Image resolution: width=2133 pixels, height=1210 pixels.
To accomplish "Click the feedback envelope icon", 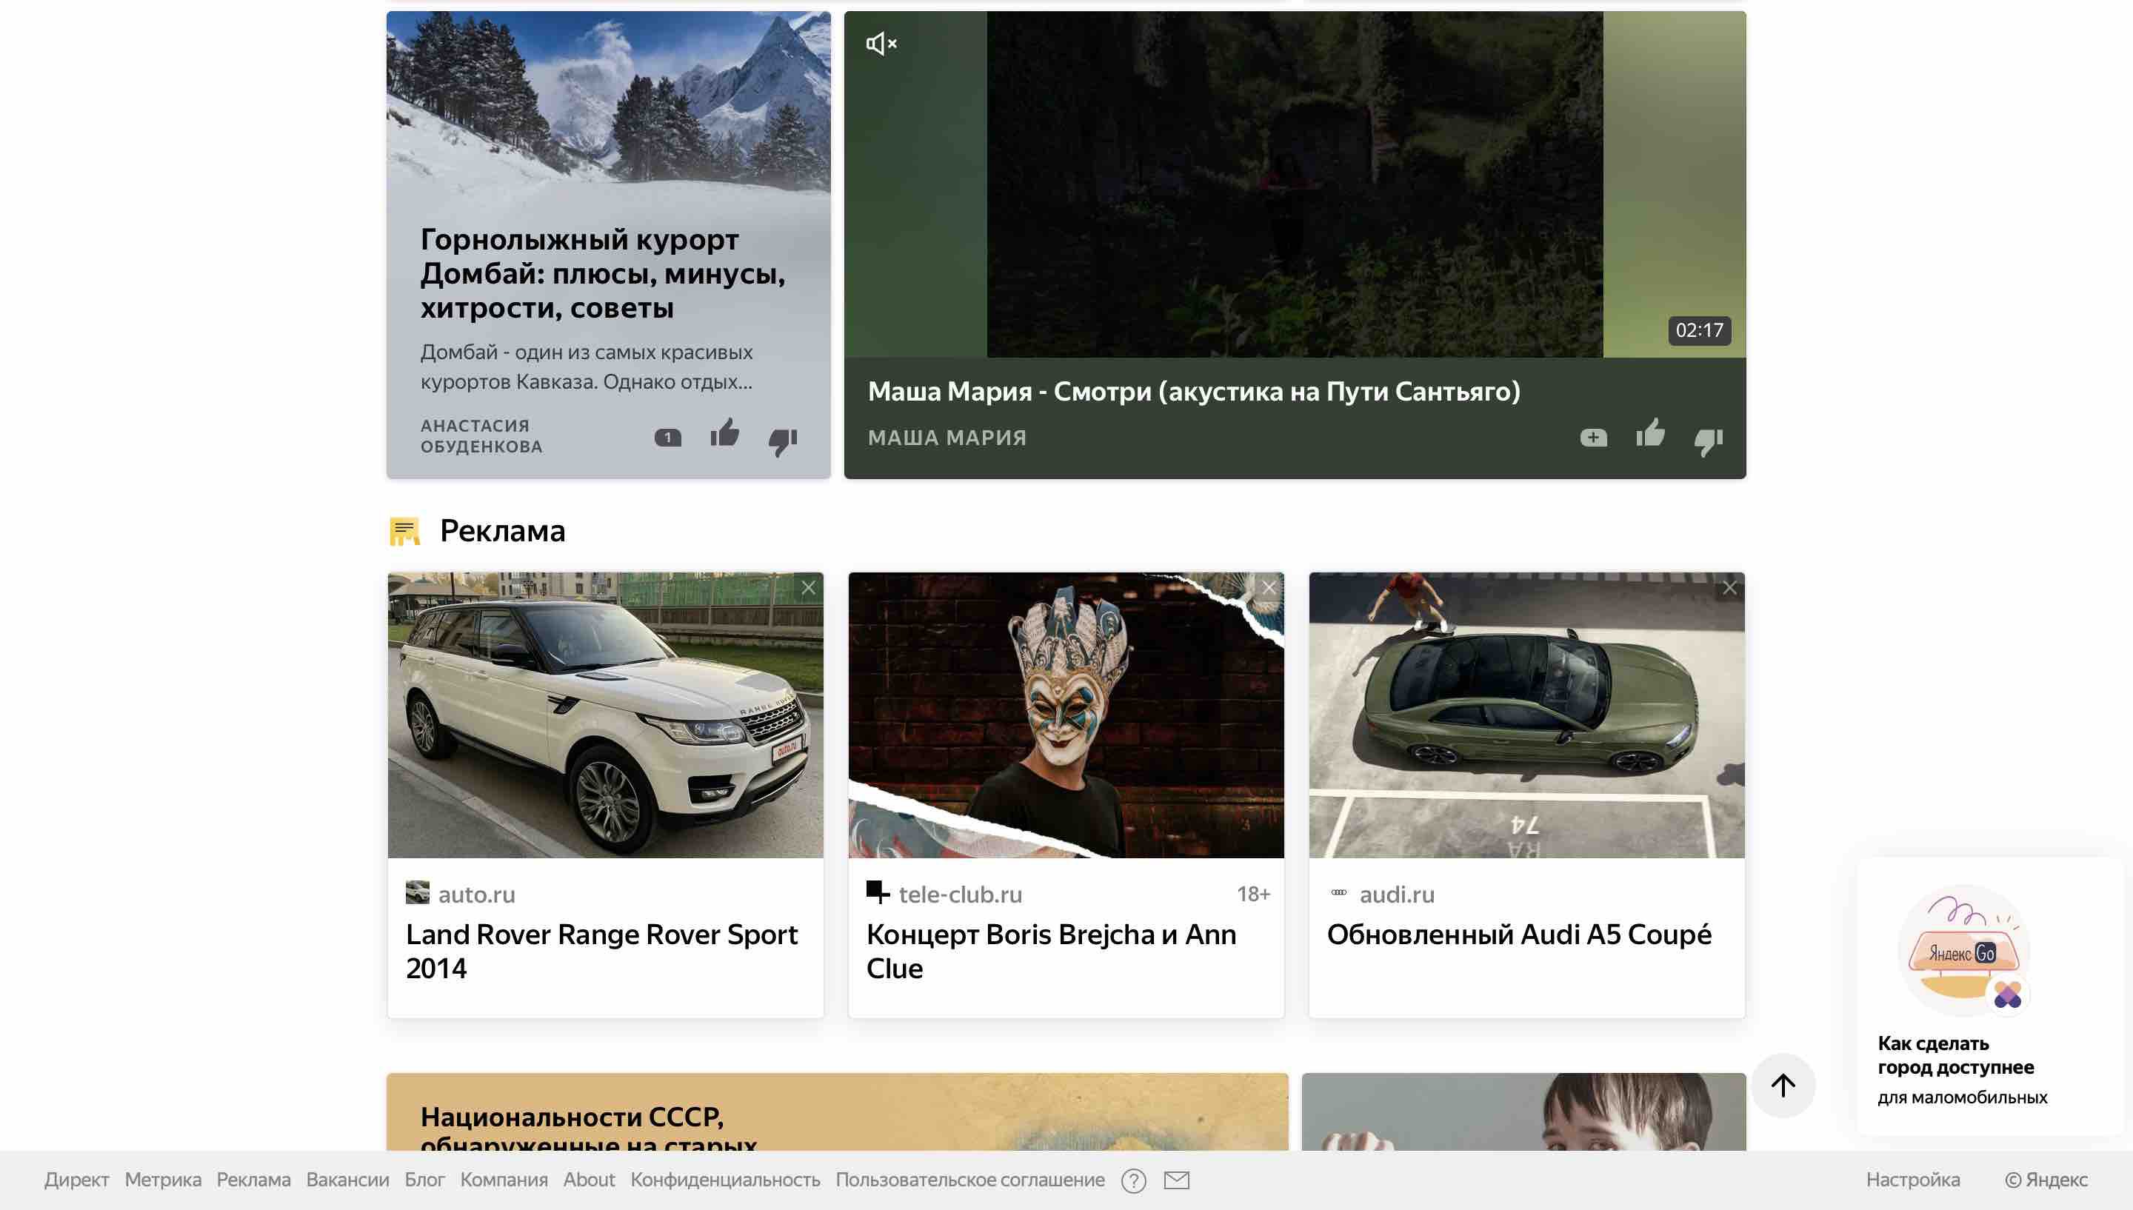I will [x=1177, y=1180].
